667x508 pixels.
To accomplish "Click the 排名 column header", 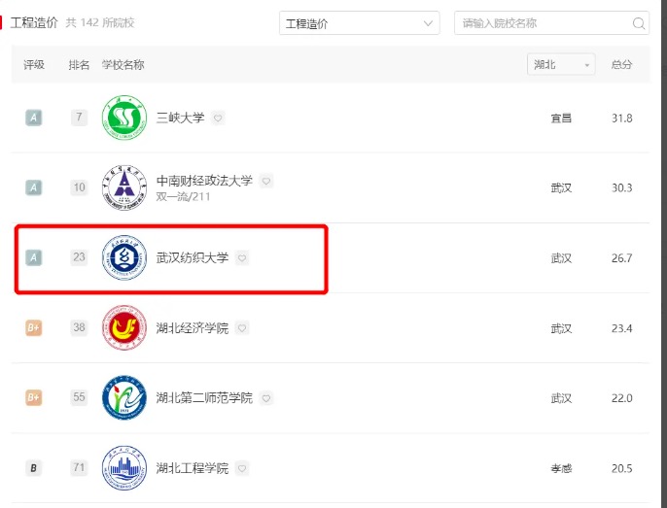I will (x=79, y=65).
